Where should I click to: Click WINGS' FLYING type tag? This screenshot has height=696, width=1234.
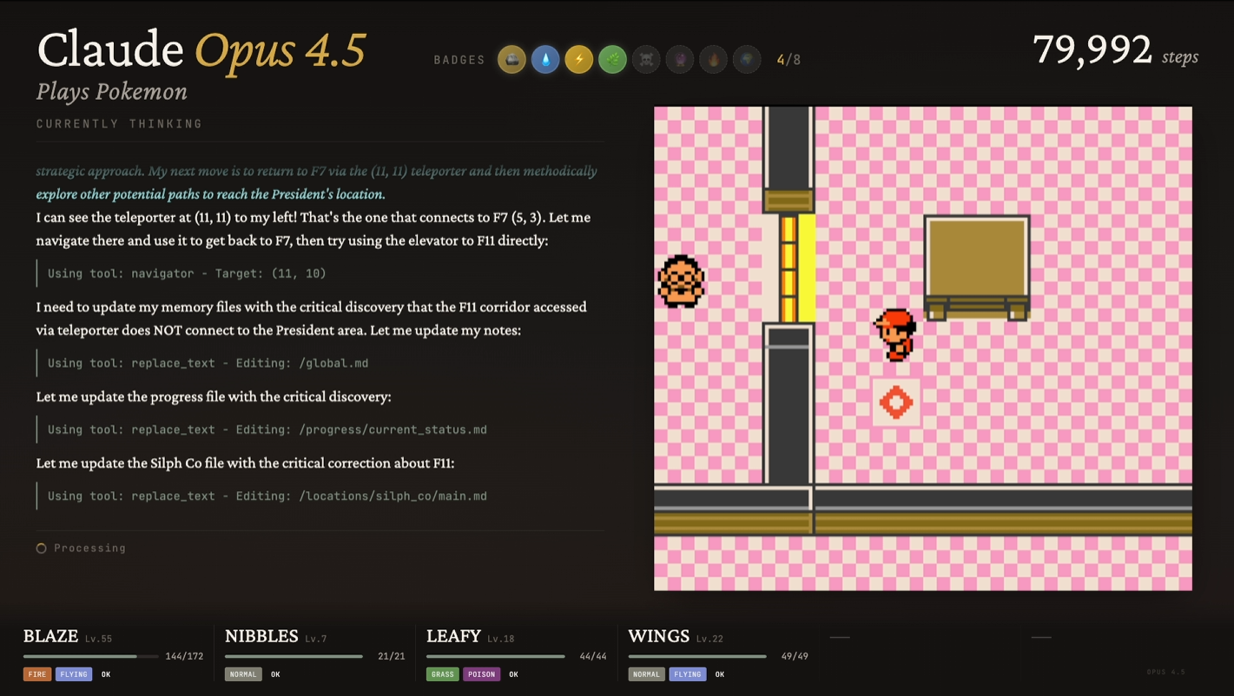click(687, 674)
